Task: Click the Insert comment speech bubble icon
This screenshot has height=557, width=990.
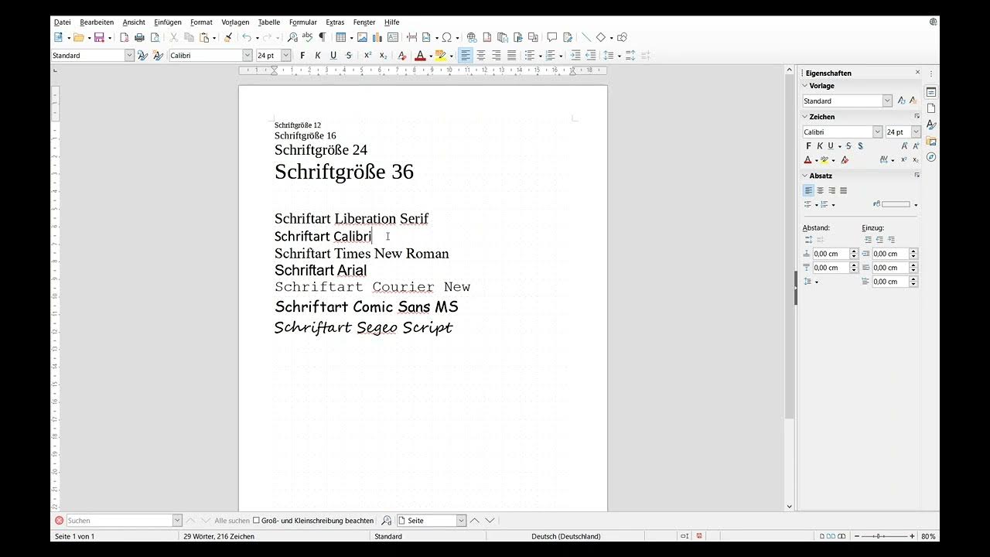Action: click(x=551, y=37)
